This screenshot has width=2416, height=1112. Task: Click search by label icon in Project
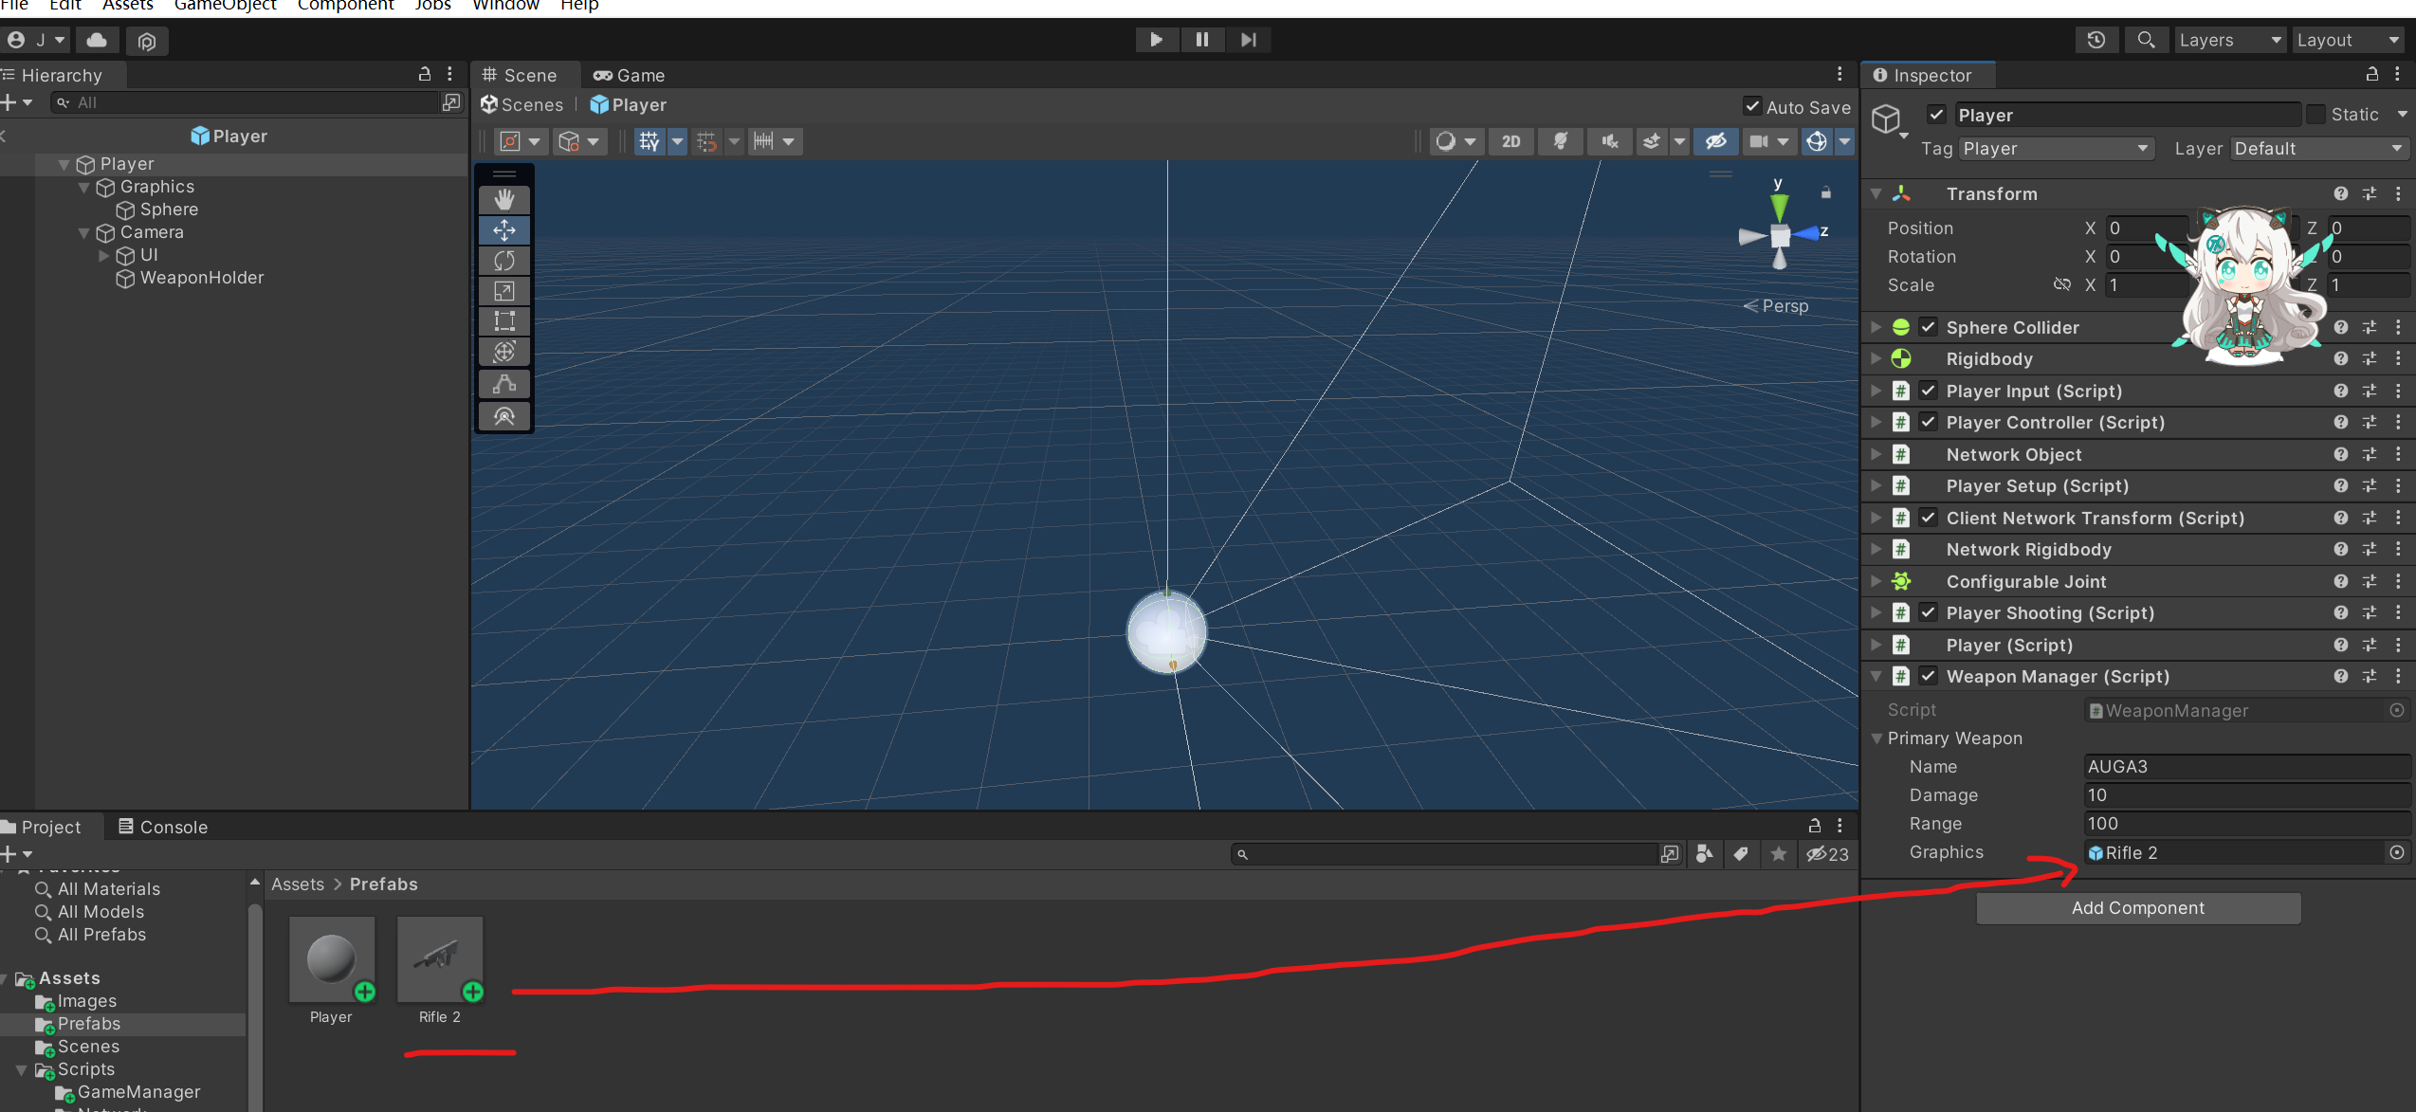pyautogui.click(x=1741, y=854)
